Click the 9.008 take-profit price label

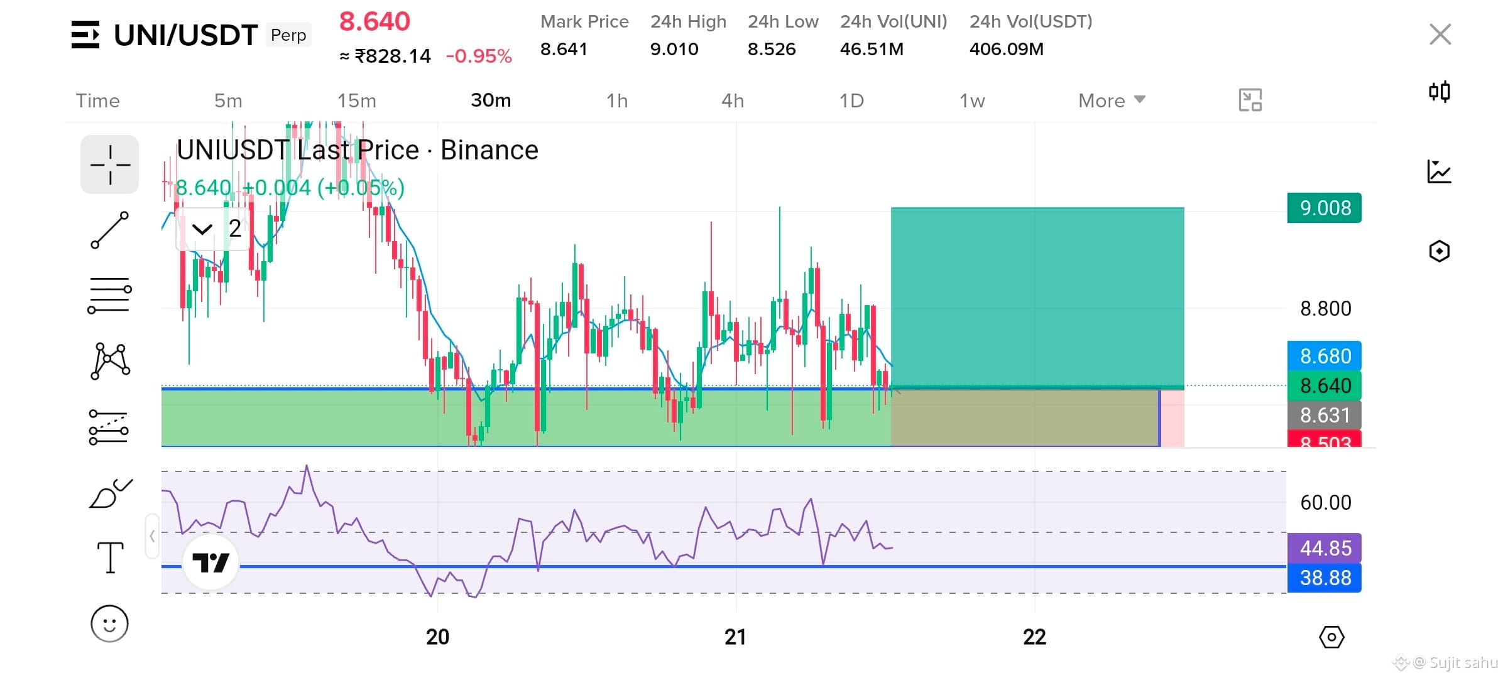pyautogui.click(x=1325, y=208)
